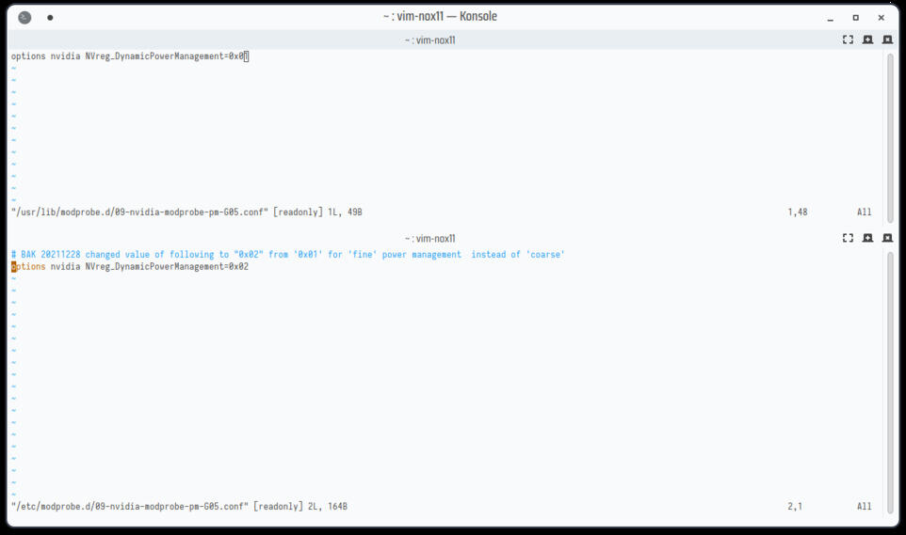Close the Konsole window
Image resolution: width=906 pixels, height=535 pixels.
pos(882,18)
